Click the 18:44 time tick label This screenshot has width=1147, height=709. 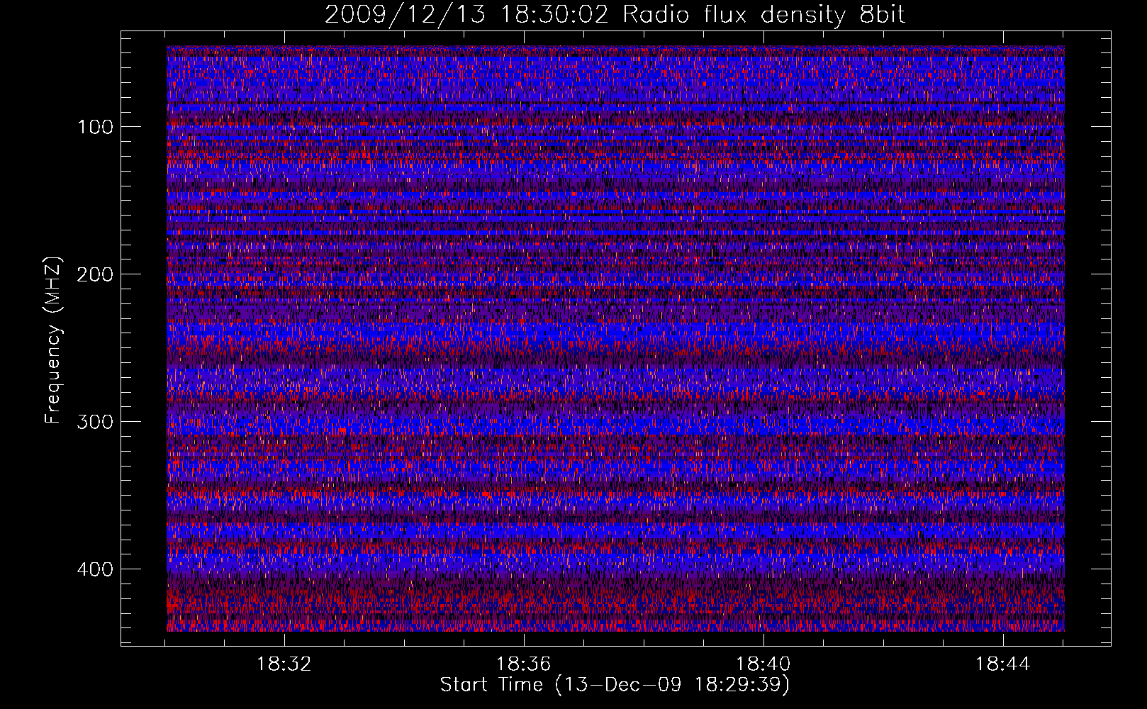[x=1003, y=664]
